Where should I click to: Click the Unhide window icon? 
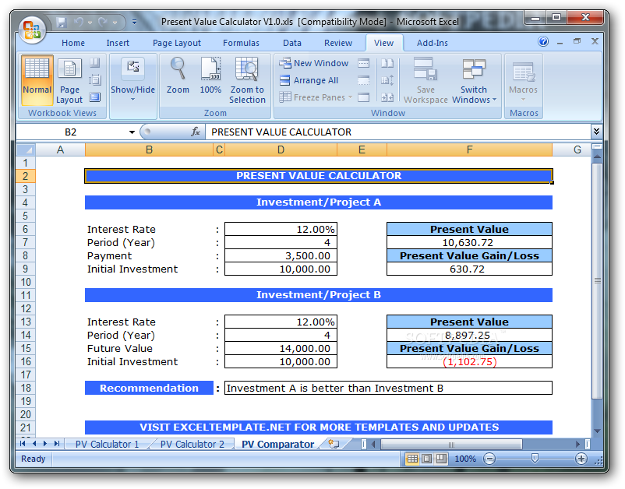(363, 97)
